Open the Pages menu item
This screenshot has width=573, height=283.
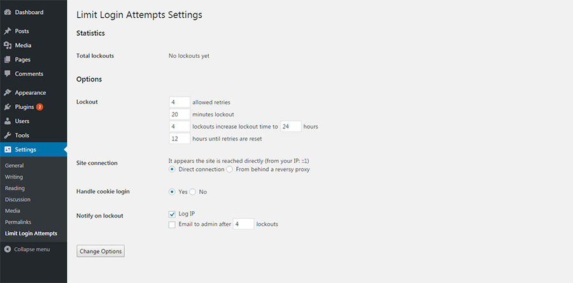33,60
